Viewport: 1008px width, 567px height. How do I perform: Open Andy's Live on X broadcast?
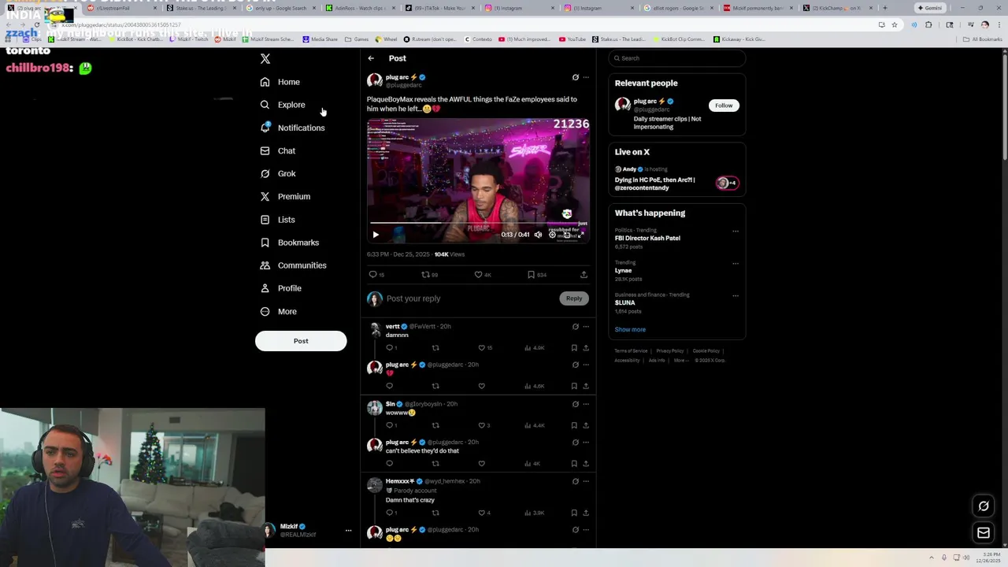676,179
